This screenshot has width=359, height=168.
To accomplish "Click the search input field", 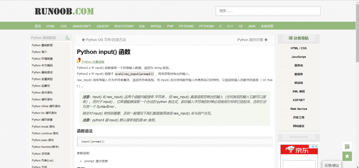I will 268,11.
